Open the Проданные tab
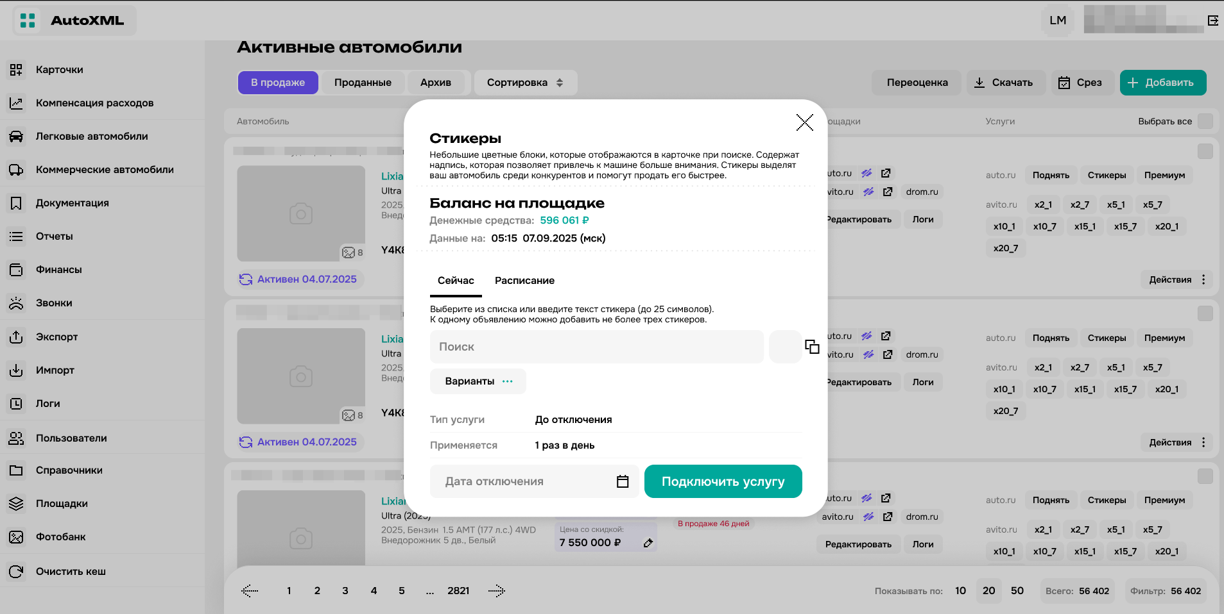The image size is (1224, 614). click(x=362, y=82)
